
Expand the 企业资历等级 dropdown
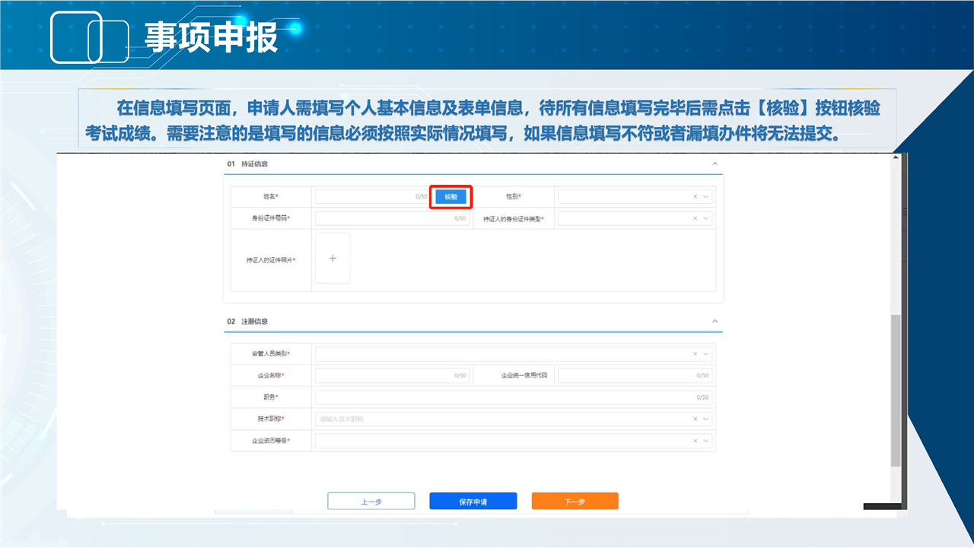pos(706,441)
